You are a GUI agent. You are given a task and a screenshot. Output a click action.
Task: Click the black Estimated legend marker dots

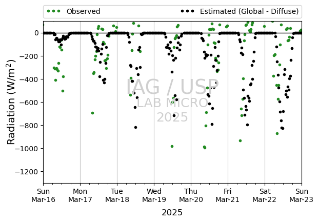click(x=188, y=11)
